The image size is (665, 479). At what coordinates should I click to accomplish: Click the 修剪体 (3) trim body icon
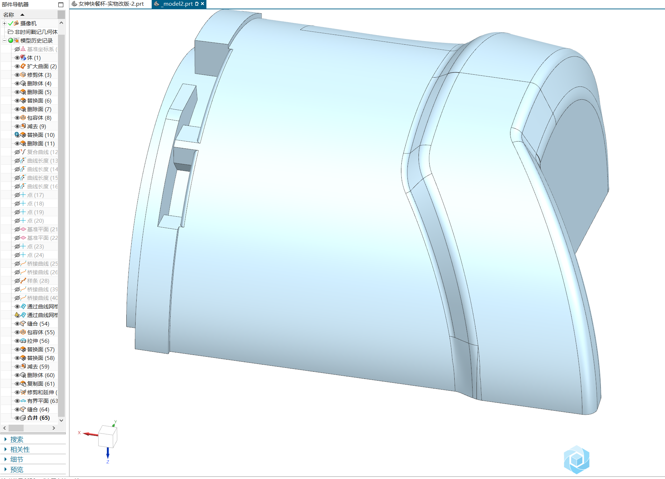coord(23,75)
